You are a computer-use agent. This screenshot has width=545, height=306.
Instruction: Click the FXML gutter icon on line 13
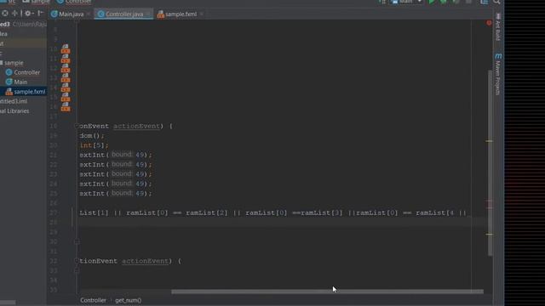[x=66, y=78]
